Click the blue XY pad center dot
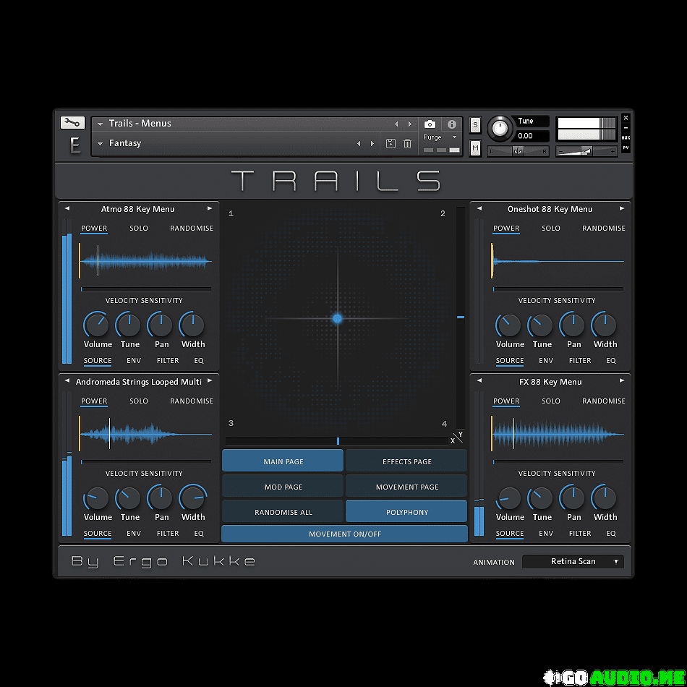 pos(337,318)
